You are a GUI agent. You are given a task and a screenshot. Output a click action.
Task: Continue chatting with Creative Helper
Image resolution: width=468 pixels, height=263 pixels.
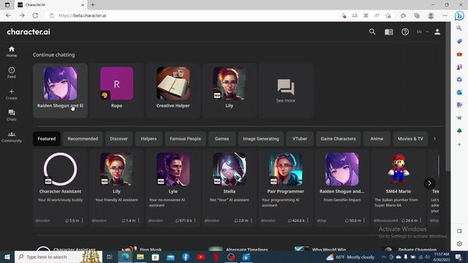(173, 91)
